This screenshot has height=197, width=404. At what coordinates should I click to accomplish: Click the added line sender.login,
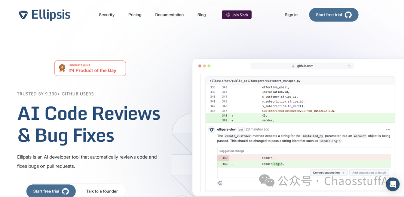pos(304,164)
